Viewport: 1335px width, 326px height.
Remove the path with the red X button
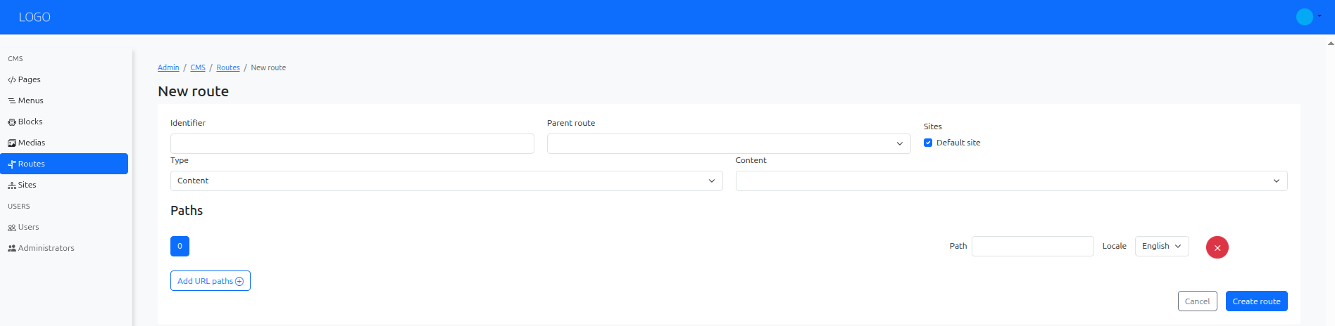[x=1217, y=247]
